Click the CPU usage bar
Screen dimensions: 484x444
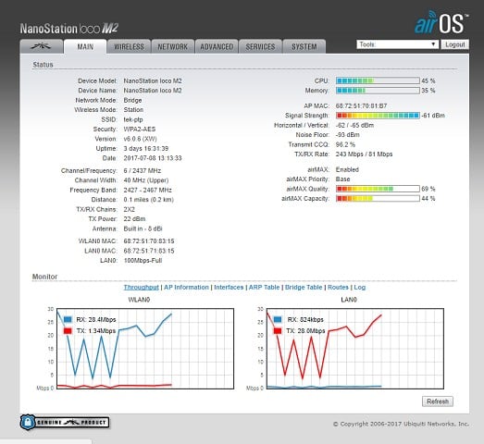(378, 80)
